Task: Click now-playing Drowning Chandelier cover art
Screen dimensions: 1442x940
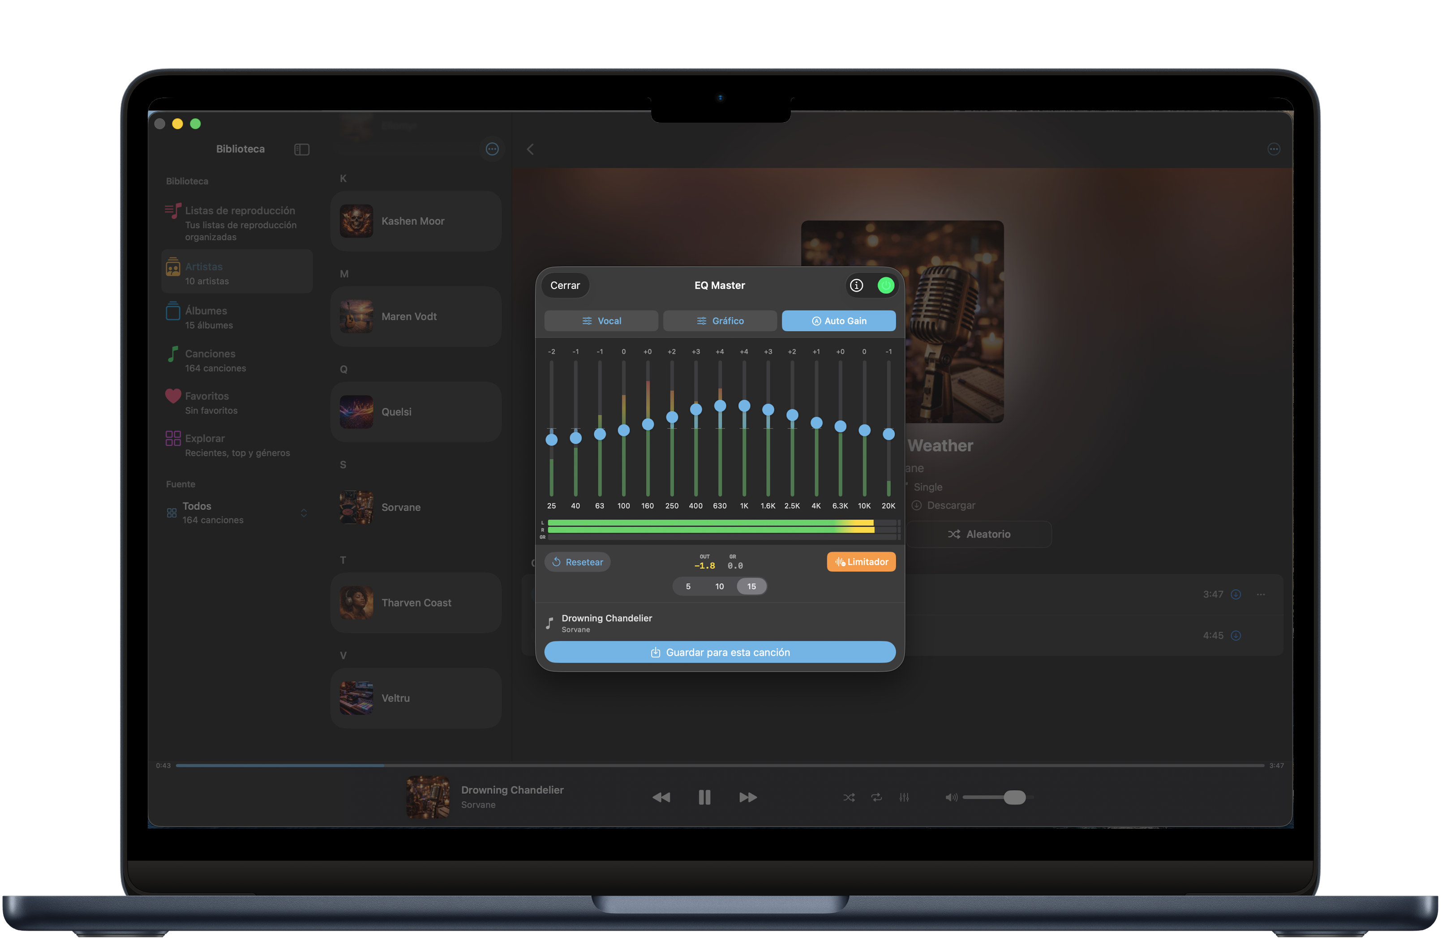Action: pos(428,797)
